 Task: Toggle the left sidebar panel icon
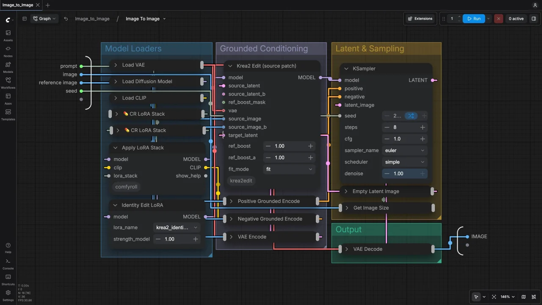coord(25,19)
